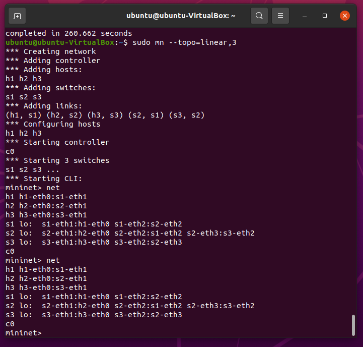Click the second 'mininet> net' command
This screenshot has width=363, height=347.
pos(33,260)
